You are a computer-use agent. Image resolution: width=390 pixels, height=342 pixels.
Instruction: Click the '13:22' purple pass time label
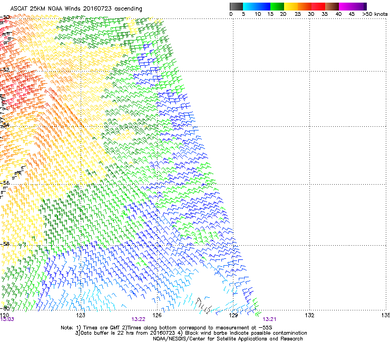[x=138, y=319]
